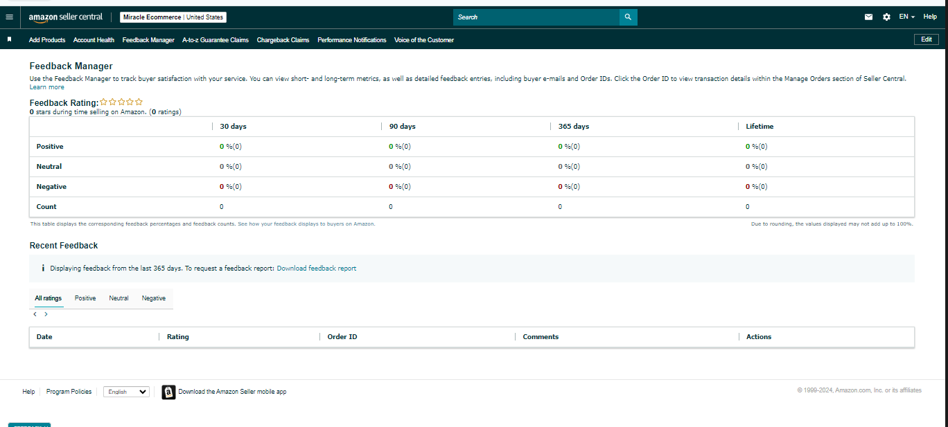Select the All ratings tab

[x=49, y=298]
